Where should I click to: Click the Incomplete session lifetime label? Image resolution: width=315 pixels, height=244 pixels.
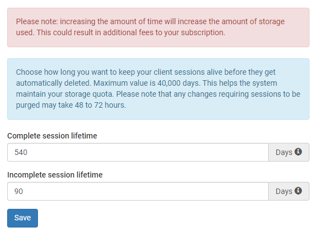coord(55,175)
